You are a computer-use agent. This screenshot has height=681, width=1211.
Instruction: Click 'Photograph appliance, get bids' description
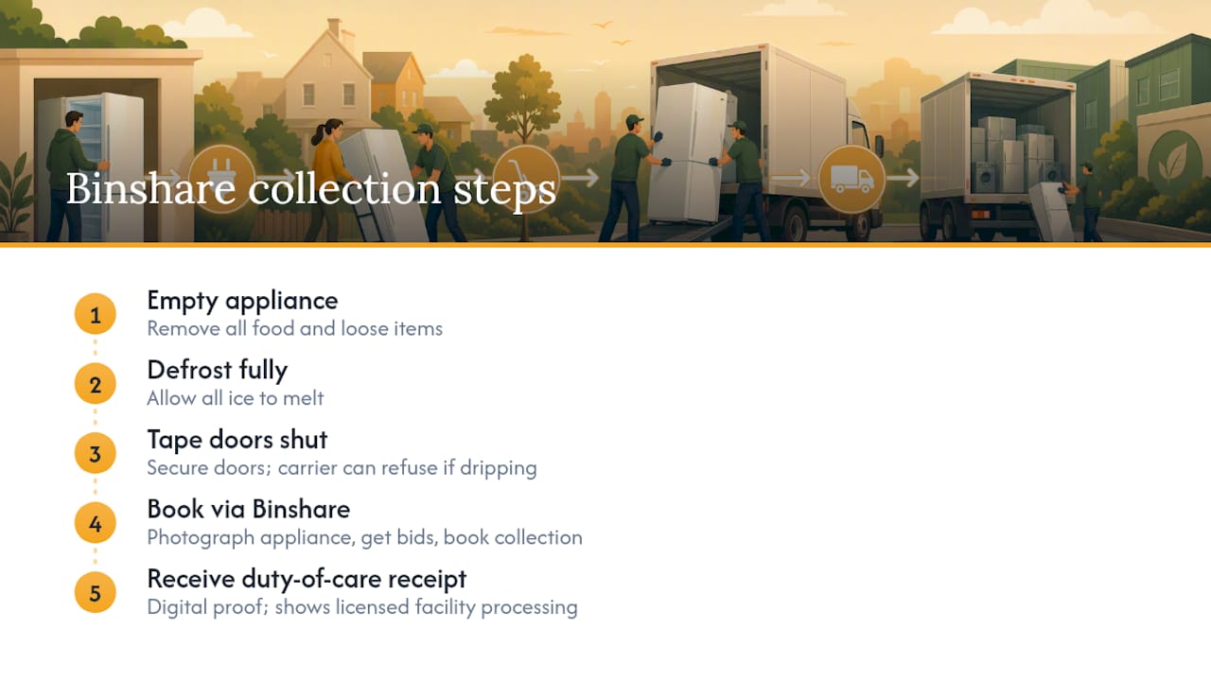[364, 537]
